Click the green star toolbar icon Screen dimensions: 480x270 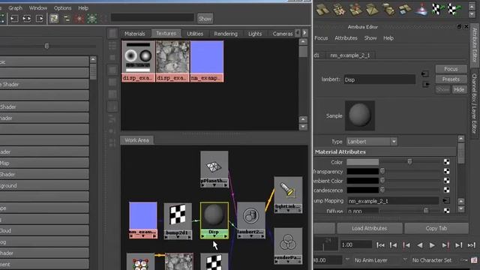(x=91, y=19)
